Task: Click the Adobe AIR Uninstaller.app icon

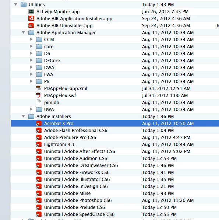Action: click(x=31, y=25)
